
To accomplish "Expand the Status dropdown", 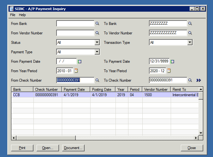I will click(97, 43).
